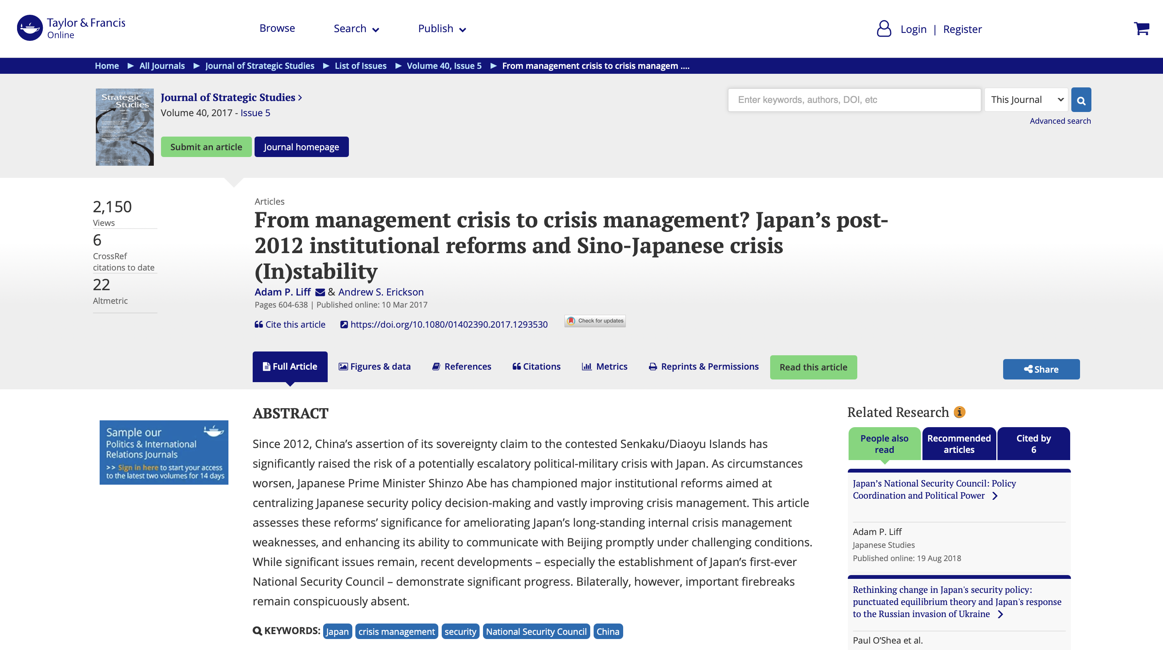1163x650 pixels.
Task: Switch to the References tab
Action: pos(461,367)
